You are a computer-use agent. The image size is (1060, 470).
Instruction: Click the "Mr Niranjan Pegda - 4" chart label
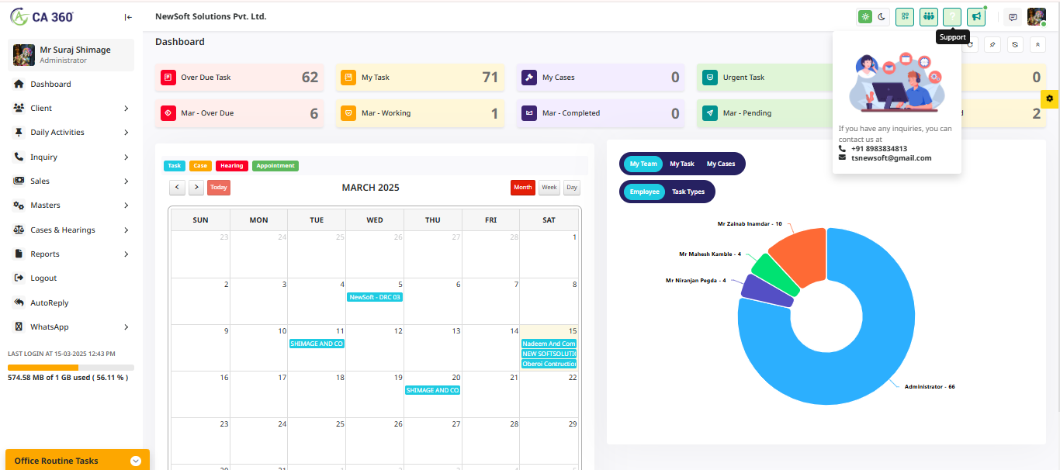pos(696,280)
